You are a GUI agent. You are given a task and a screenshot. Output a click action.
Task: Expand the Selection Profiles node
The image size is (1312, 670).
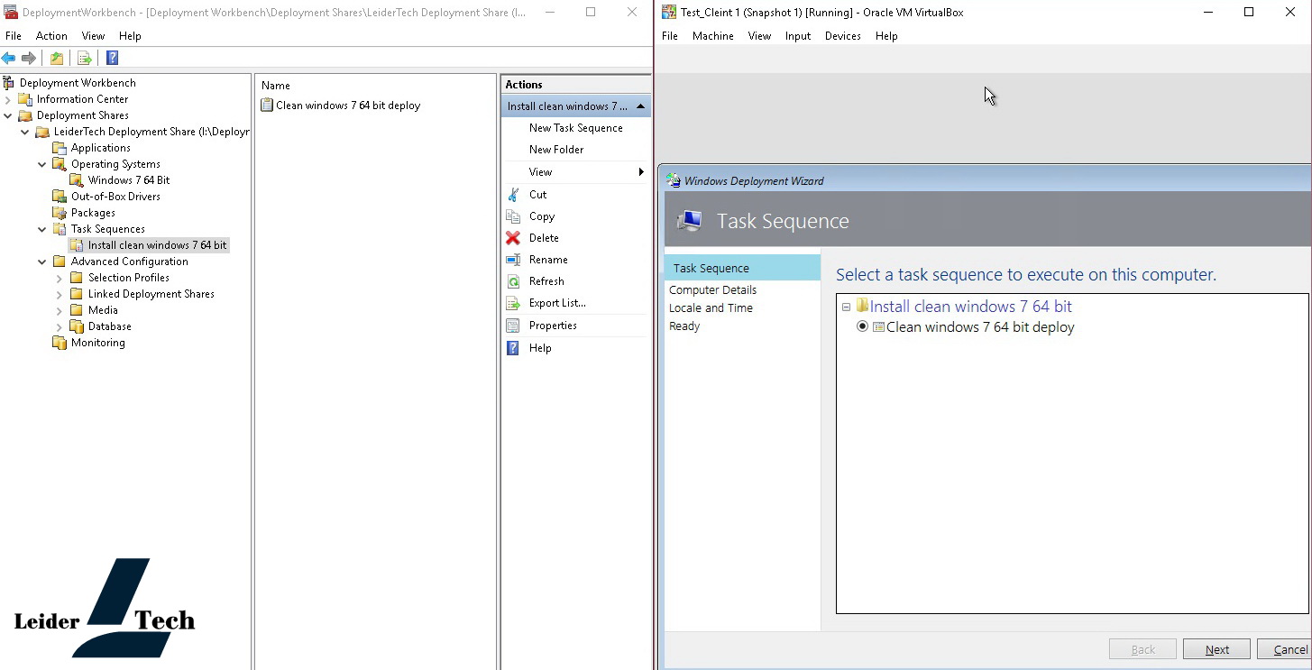60,278
